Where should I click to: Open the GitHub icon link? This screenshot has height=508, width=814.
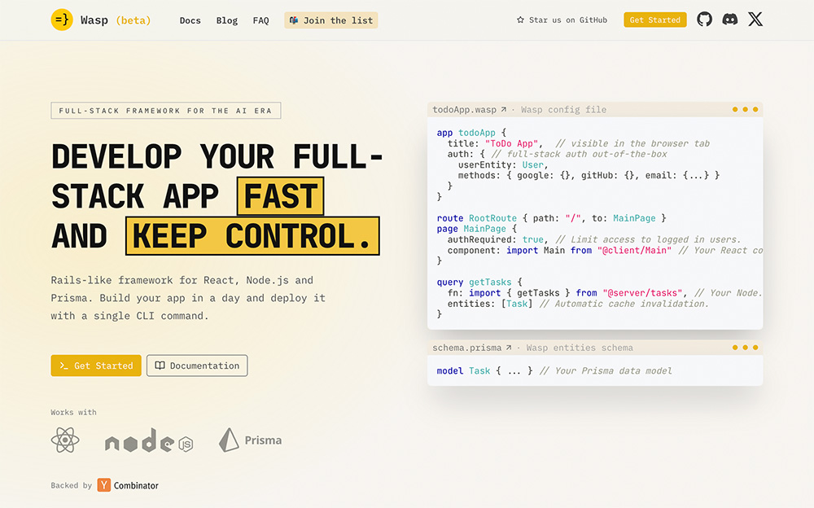point(704,20)
